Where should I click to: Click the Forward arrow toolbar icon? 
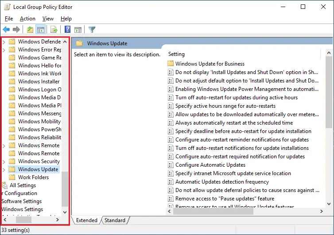pos(16,29)
